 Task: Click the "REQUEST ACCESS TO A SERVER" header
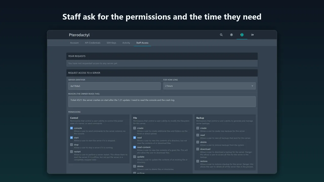pos(162,73)
